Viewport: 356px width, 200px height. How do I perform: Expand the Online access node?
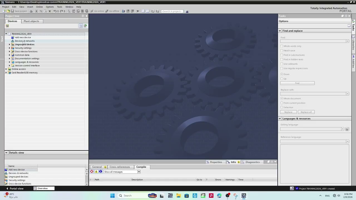[6, 69]
